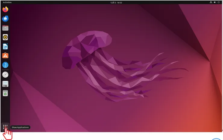Open the floppy-style drive icon in dock

tap(5, 84)
